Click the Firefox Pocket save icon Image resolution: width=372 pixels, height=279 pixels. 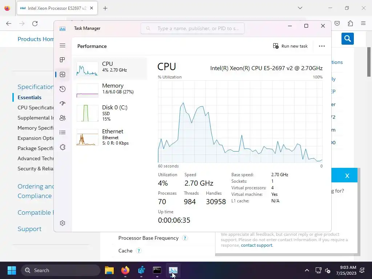tap(337, 23)
